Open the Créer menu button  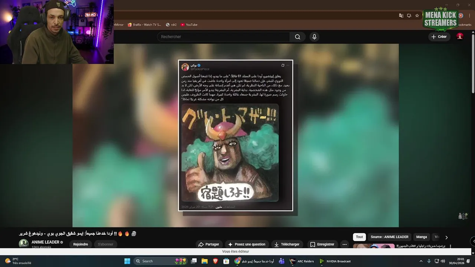tap(439, 37)
